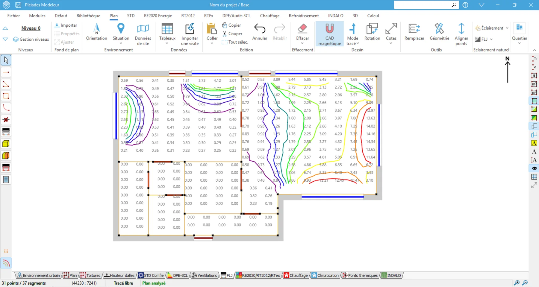Click the Importer button
This screenshot has height=287, width=539.
(66, 25)
